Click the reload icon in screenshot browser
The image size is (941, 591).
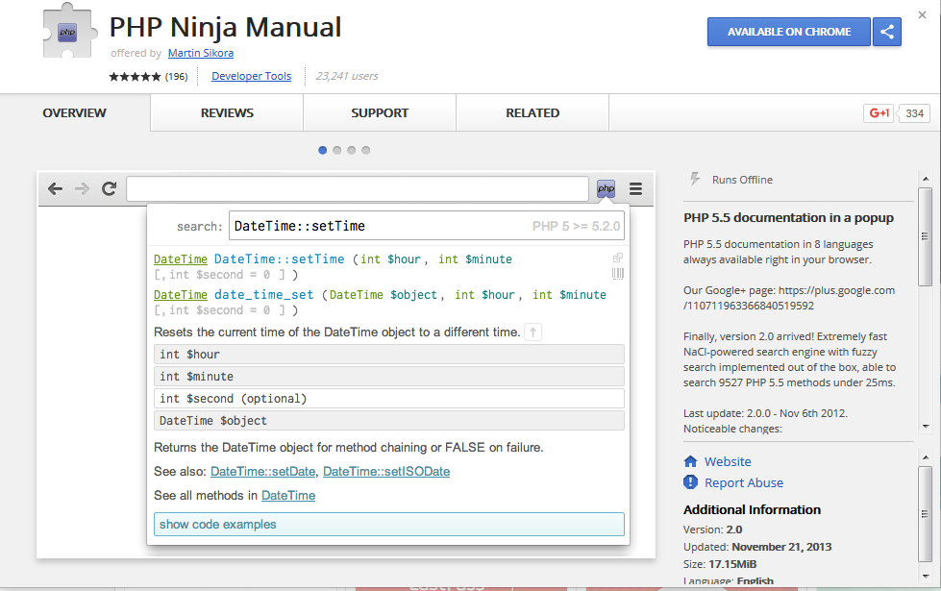[x=110, y=189]
